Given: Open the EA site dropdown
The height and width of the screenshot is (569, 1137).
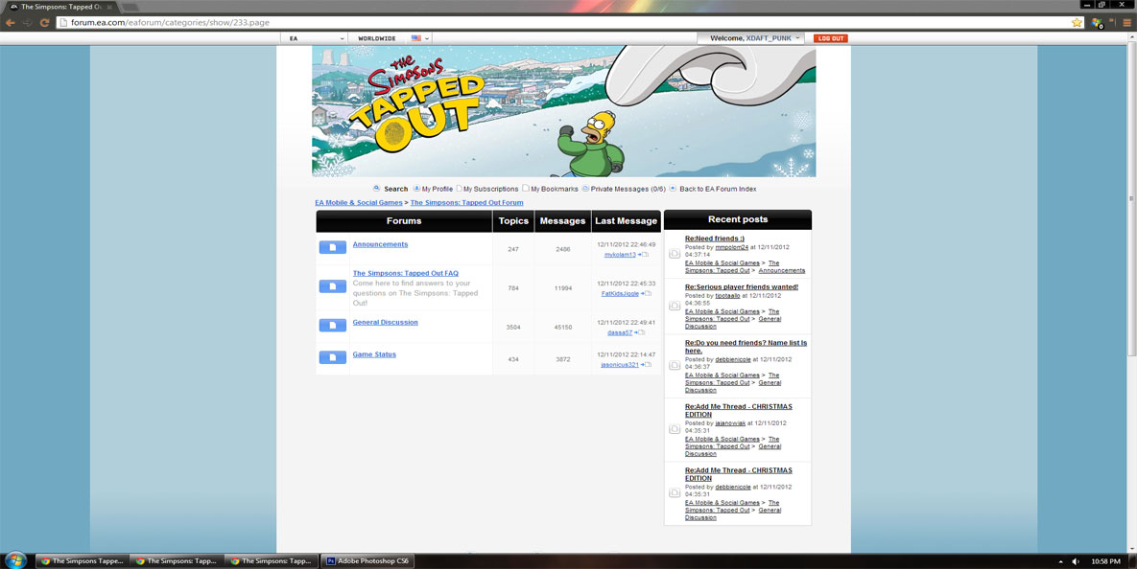Looking at the screenshot, I should coord(317,38).
